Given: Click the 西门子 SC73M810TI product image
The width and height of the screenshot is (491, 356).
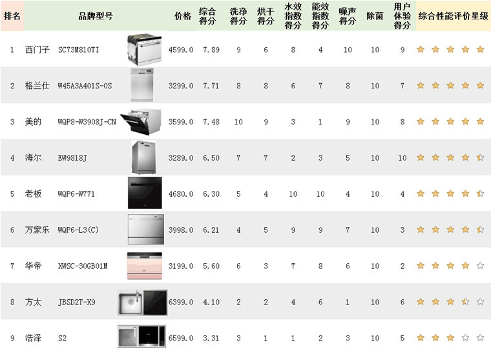Looking at the screenshot, I should (144, 50).
